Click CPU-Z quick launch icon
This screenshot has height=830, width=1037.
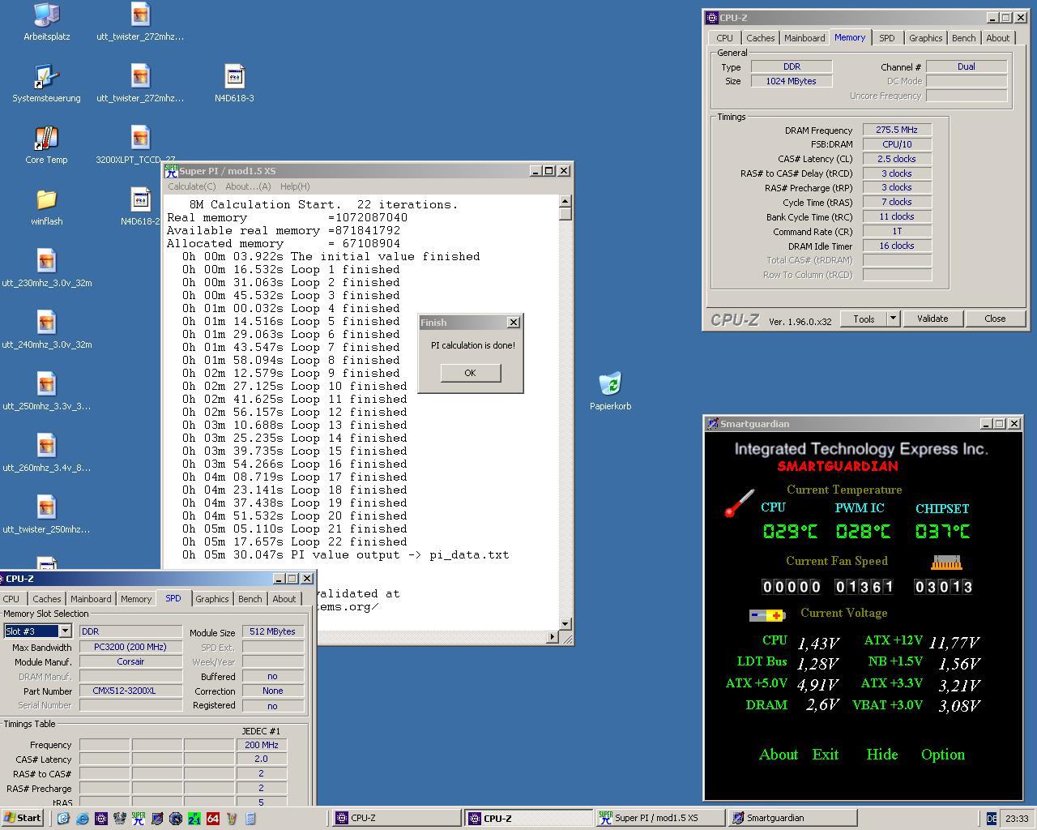pyautogui.click(x=101, y=819)
